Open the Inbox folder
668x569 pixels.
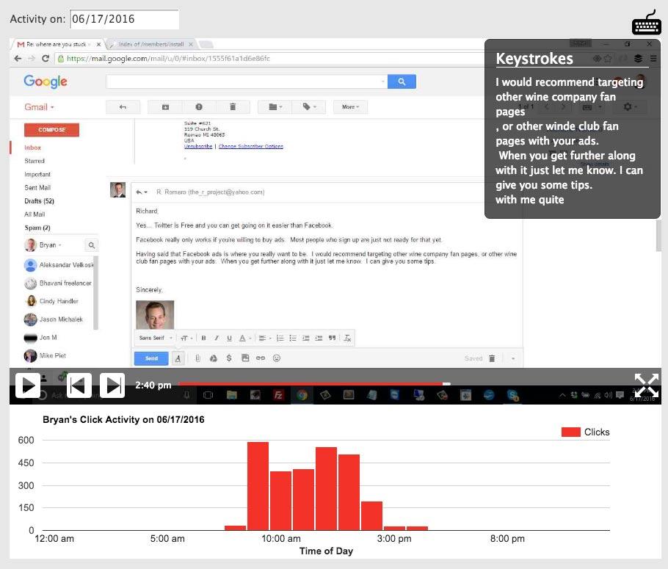[33, 148]
